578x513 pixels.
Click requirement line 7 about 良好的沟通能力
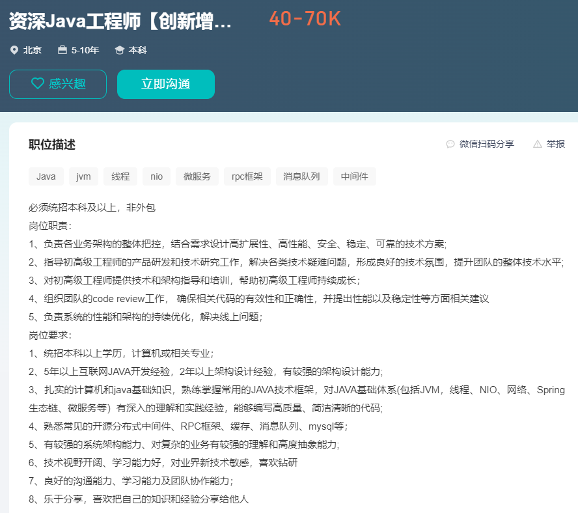tap(131, 481)
